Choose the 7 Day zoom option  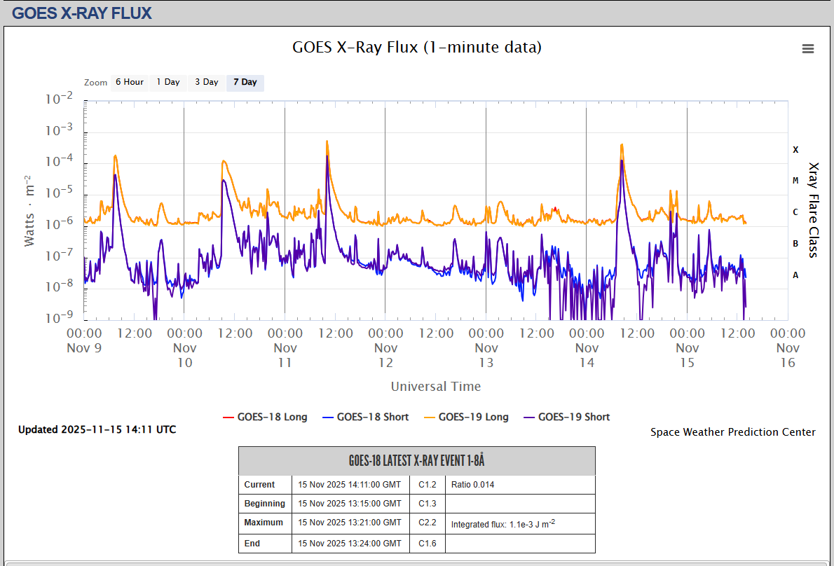[245, 83]
